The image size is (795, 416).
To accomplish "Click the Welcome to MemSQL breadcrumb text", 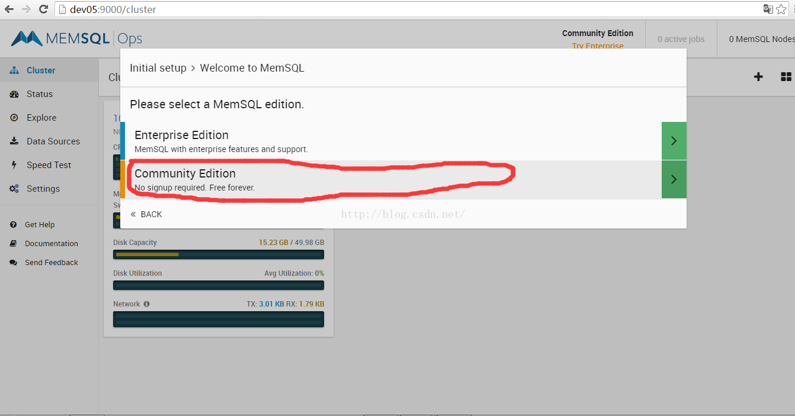I will coord(252,68).
